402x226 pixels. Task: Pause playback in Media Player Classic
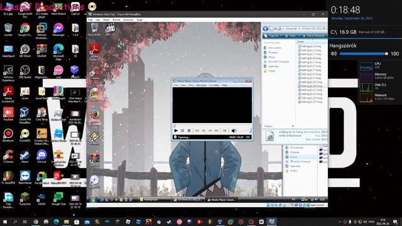[x=183, y=131]
